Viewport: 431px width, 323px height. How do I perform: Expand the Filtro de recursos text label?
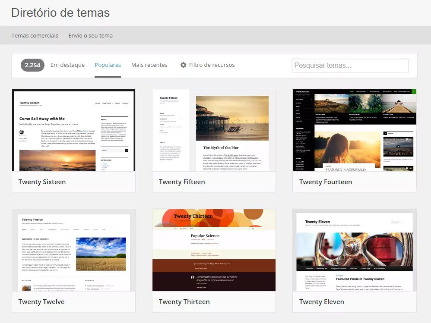212,65
